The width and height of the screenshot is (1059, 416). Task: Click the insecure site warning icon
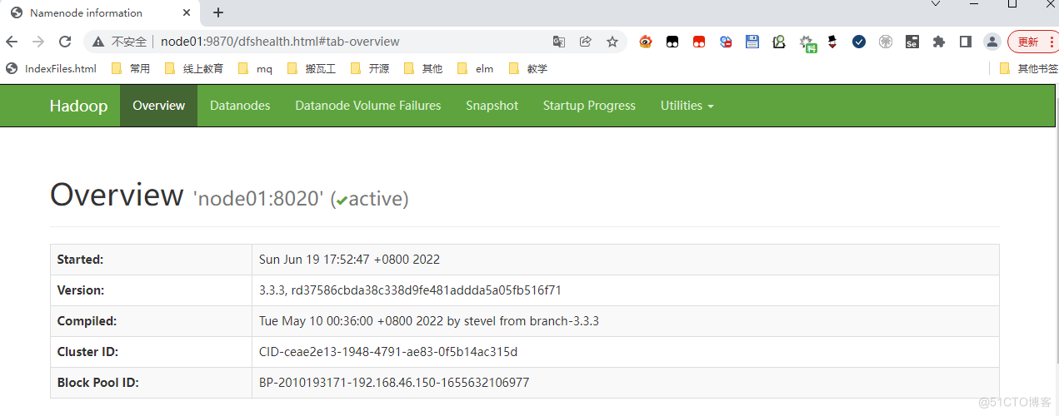[98, 42]
